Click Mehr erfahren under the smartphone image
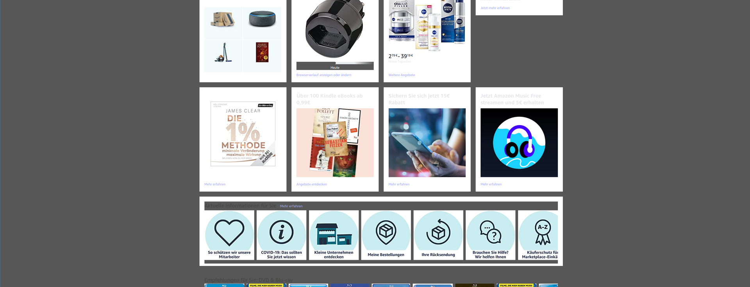The image size is (750, 287). coord(399,184)
